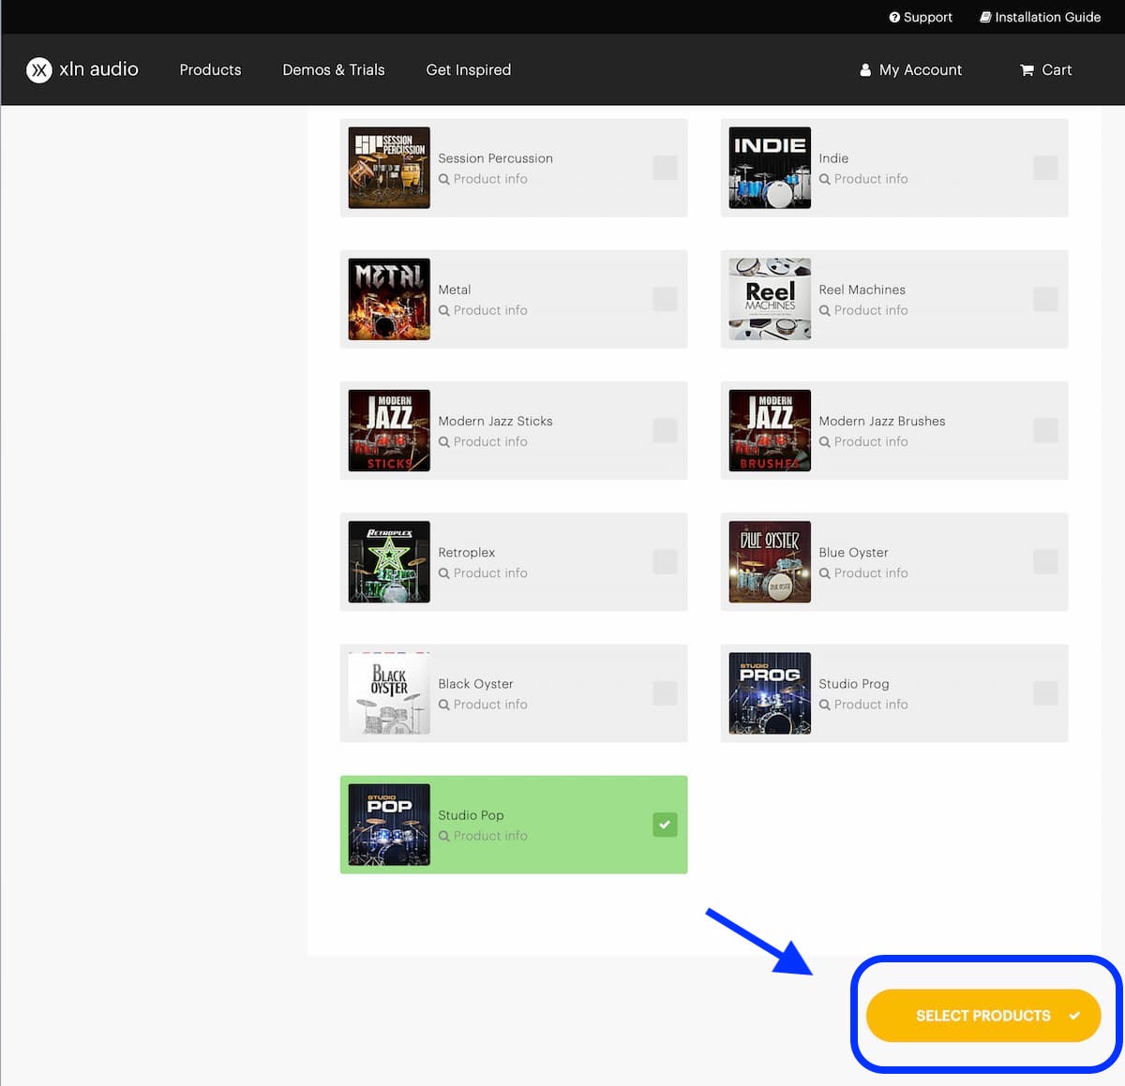
Task: Click the Retroplex cover thumbnail
Action: click(389, 561)
